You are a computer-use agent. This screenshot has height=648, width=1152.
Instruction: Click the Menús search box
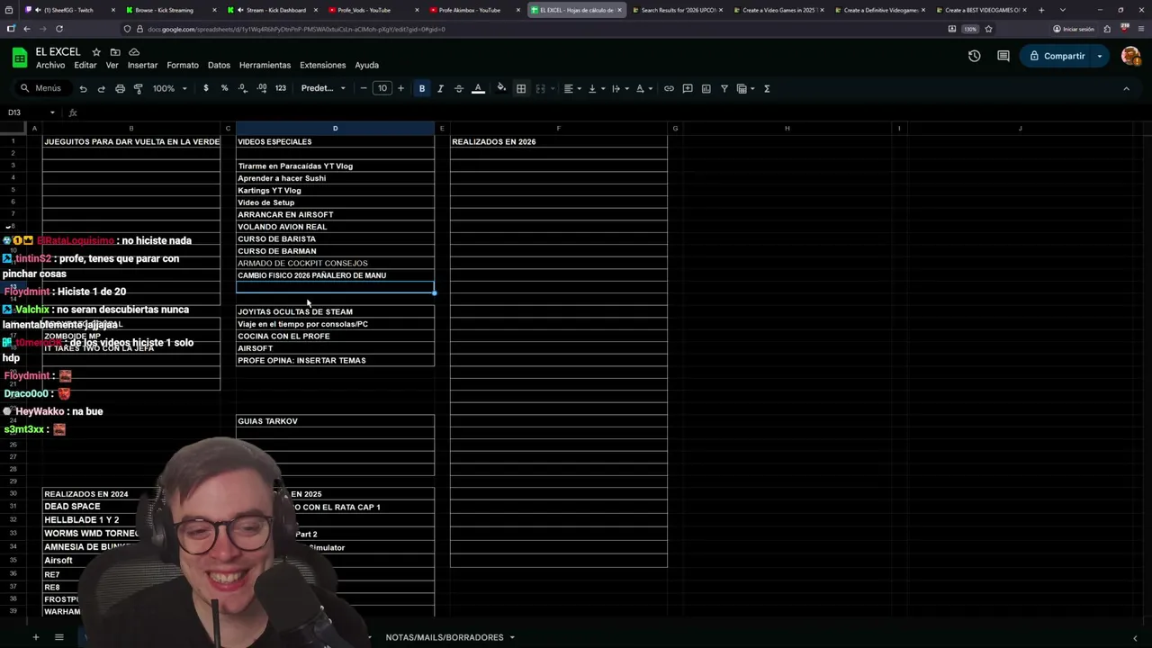click(41, 88)
